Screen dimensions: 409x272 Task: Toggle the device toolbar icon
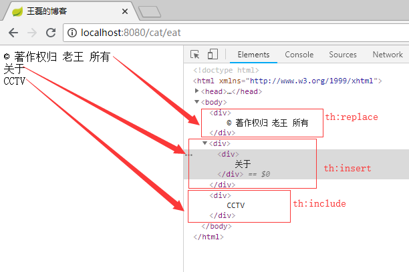pyautogui.click(x=213, y=55)
